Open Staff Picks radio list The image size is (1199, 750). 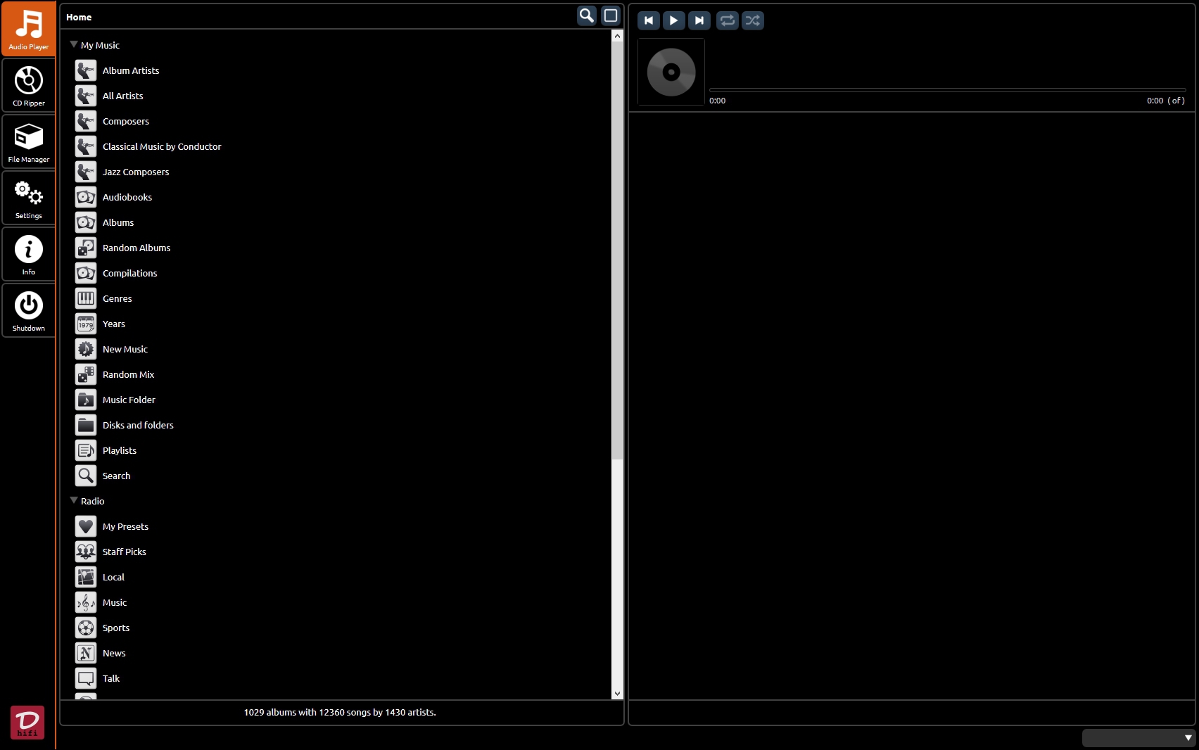coord(124,552)
